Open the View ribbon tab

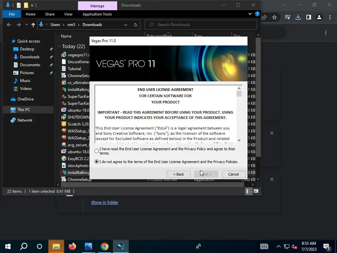[x=68, y=14]
